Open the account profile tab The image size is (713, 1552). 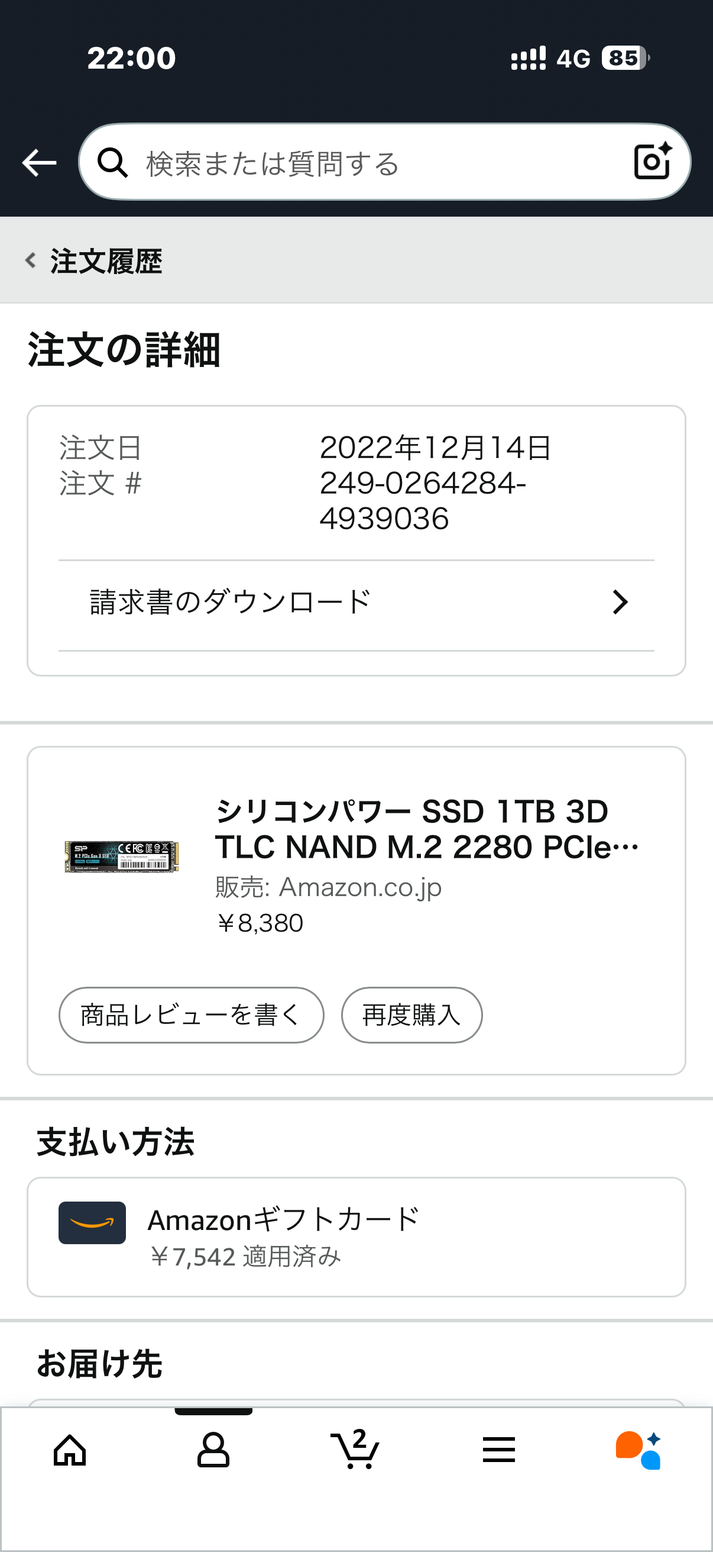(x=213, y=1450)
